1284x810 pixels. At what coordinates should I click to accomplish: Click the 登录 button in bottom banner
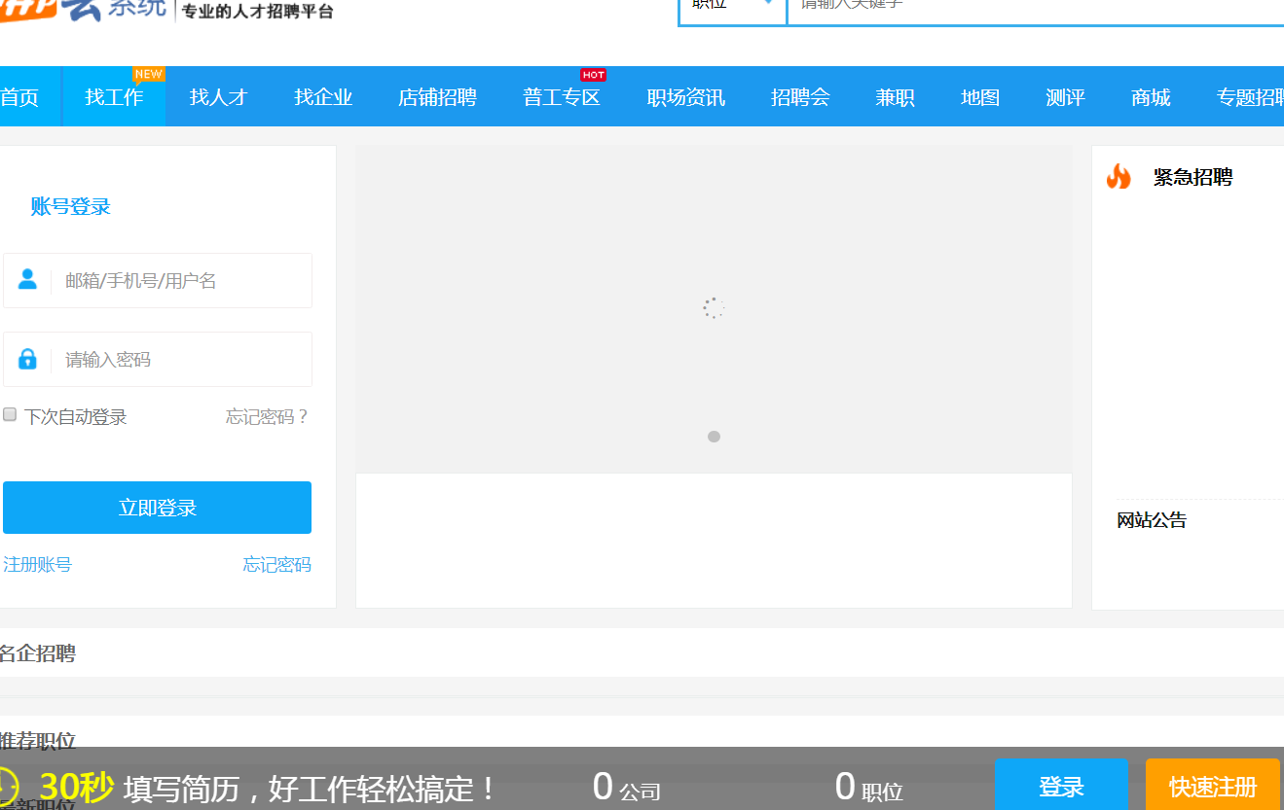pos(1061,786)
